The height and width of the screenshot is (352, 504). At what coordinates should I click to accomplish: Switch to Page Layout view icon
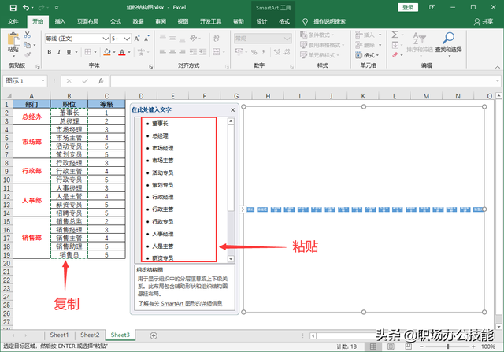pos(391,346)
